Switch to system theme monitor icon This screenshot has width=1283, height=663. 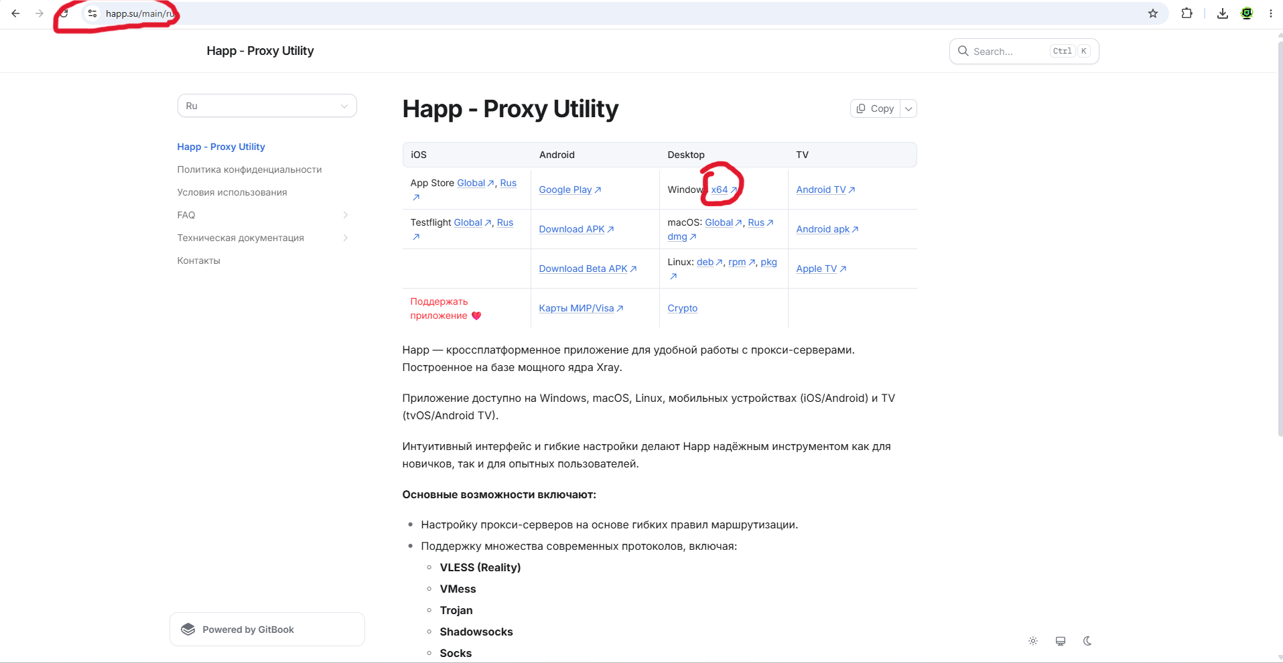pyautogui.click(x=1061, y=641)
